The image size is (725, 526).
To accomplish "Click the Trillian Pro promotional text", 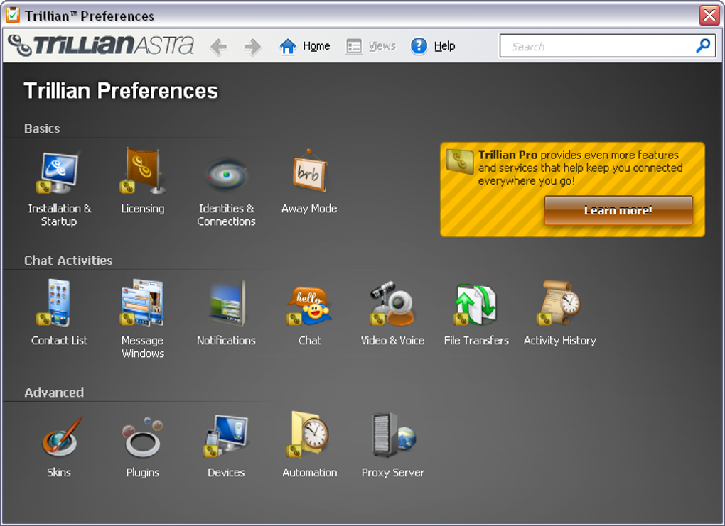I will pos(580,168).
